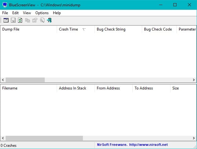Open Advanced Options toolbar icon

pyautogui.click(x=6, y=20)
